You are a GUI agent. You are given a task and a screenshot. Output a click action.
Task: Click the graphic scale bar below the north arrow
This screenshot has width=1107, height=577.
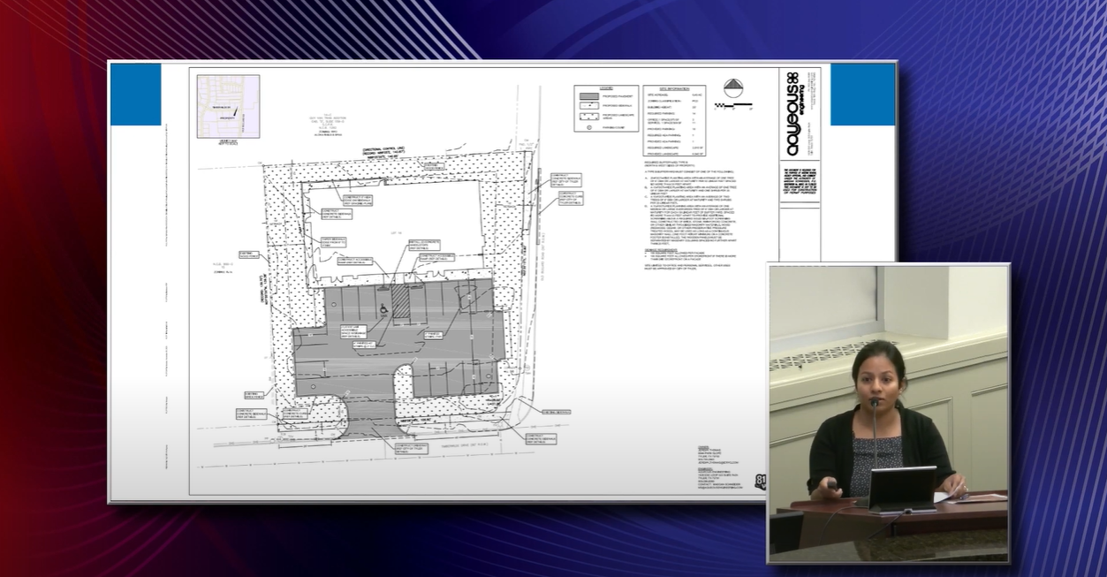click(x=733, y=106)
